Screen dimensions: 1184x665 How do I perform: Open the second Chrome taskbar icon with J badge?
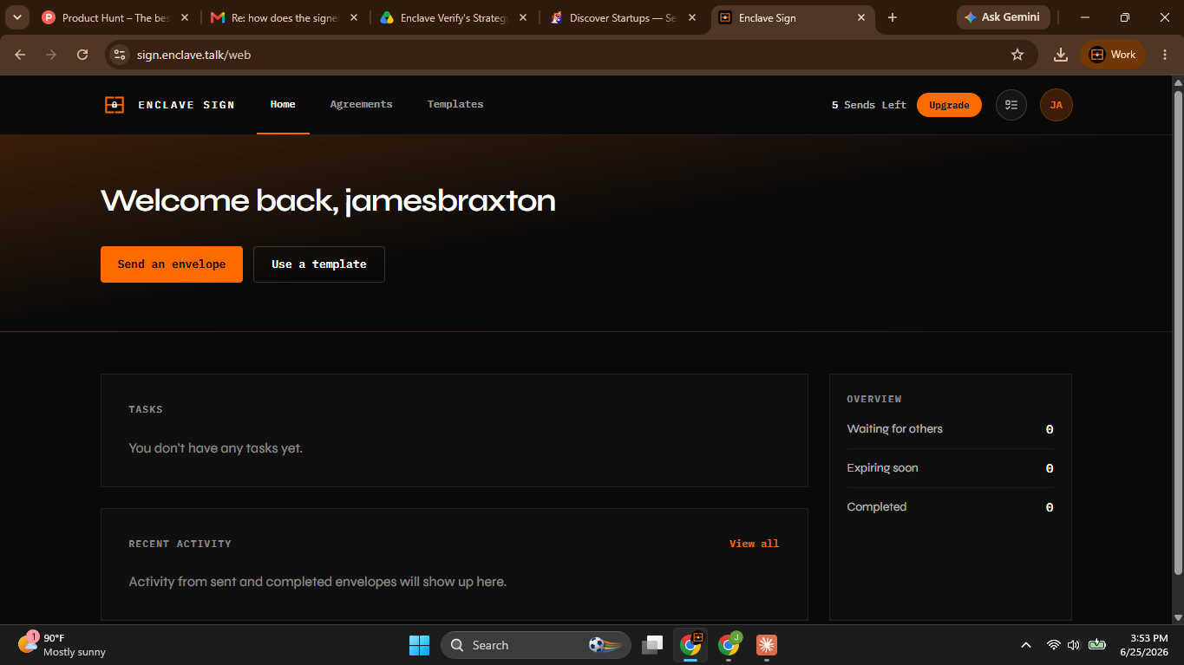(x=729, y=645)
